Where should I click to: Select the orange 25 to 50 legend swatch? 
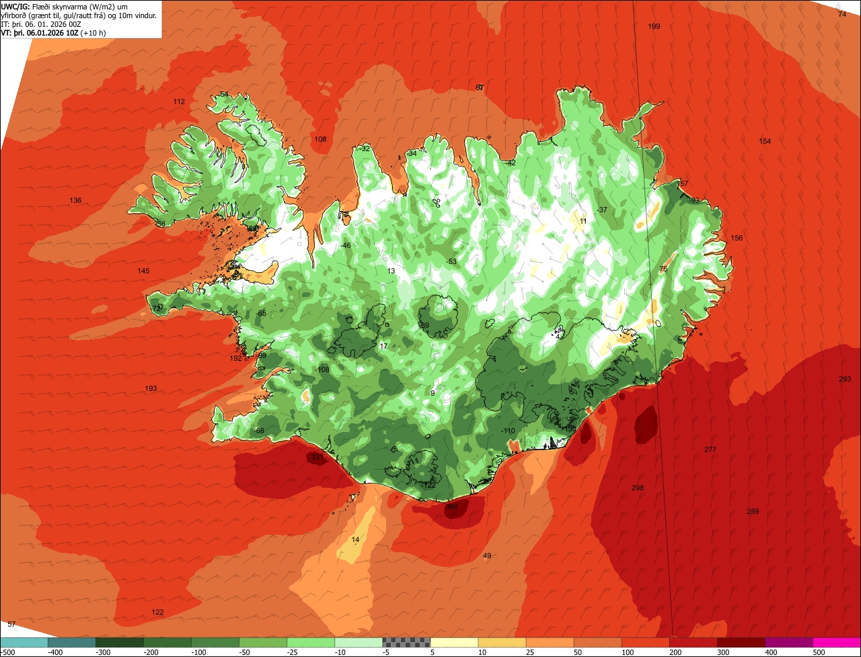coord(550,642)
